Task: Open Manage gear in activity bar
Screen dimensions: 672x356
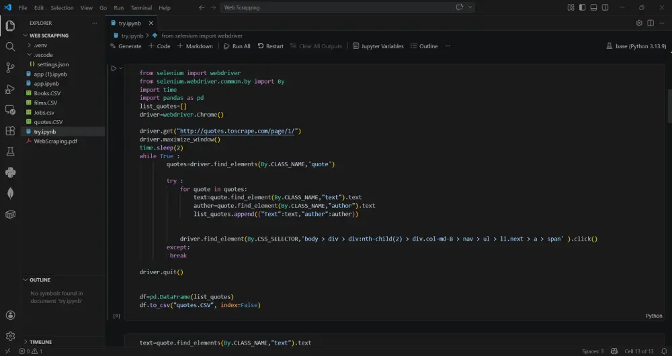Action: [10, 337]
